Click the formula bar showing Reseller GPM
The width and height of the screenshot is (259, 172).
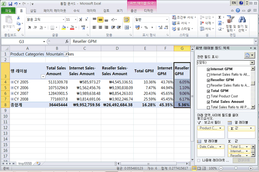coord(163,41)
